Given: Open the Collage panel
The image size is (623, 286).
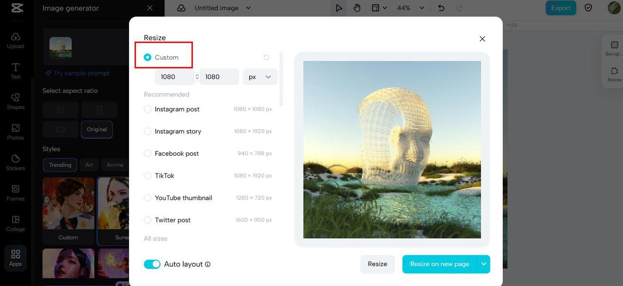Looking at the screenshot, I should pos(16,223).
